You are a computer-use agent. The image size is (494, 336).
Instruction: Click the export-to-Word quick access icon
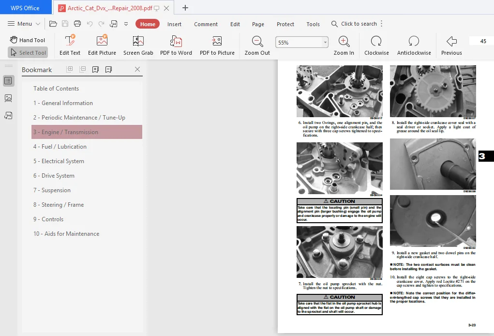(x=113, y=24)
